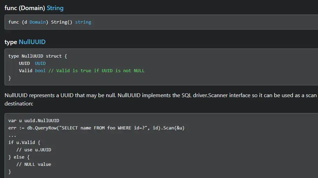Click the lowercase string return type link
Screen dimensions: 318x178
coord(83,22)
